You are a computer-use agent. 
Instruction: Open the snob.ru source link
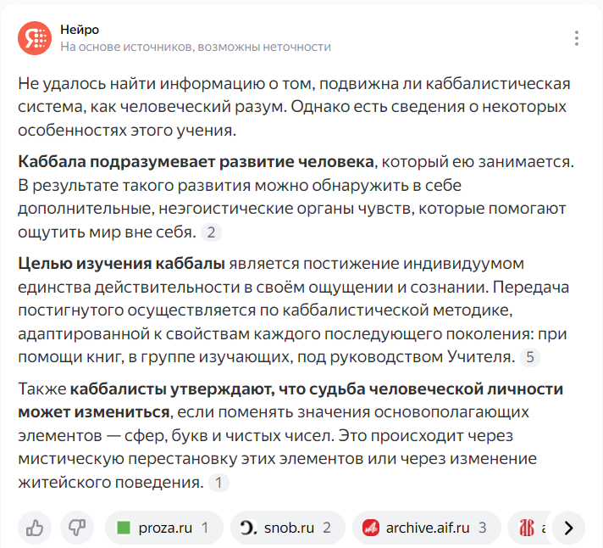(x=288, y=528)
